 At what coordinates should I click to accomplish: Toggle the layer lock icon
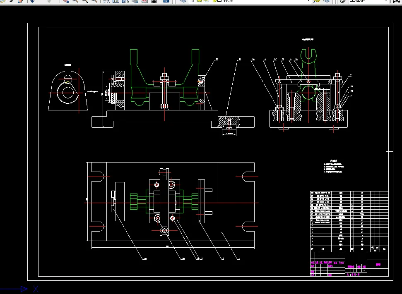(x=214, y=1)
